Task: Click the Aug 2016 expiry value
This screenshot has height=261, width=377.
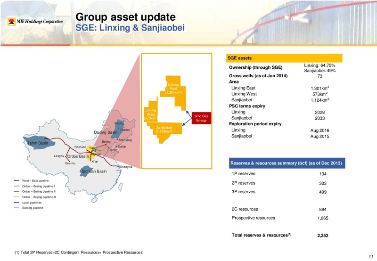Action: click(x=320, y=130)
